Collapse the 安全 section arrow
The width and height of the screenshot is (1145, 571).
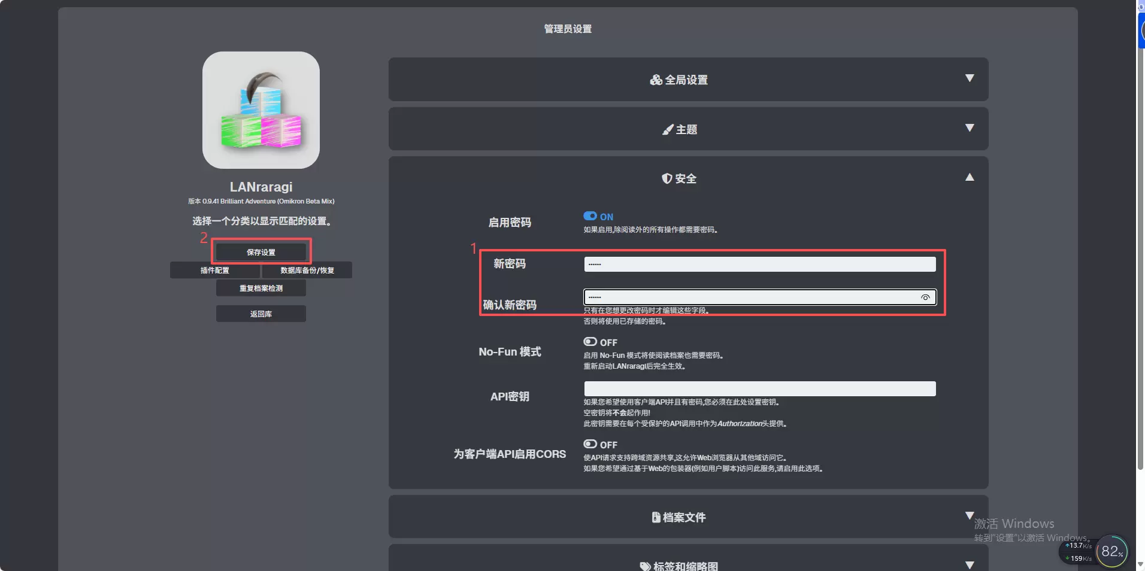click(970, 177)
